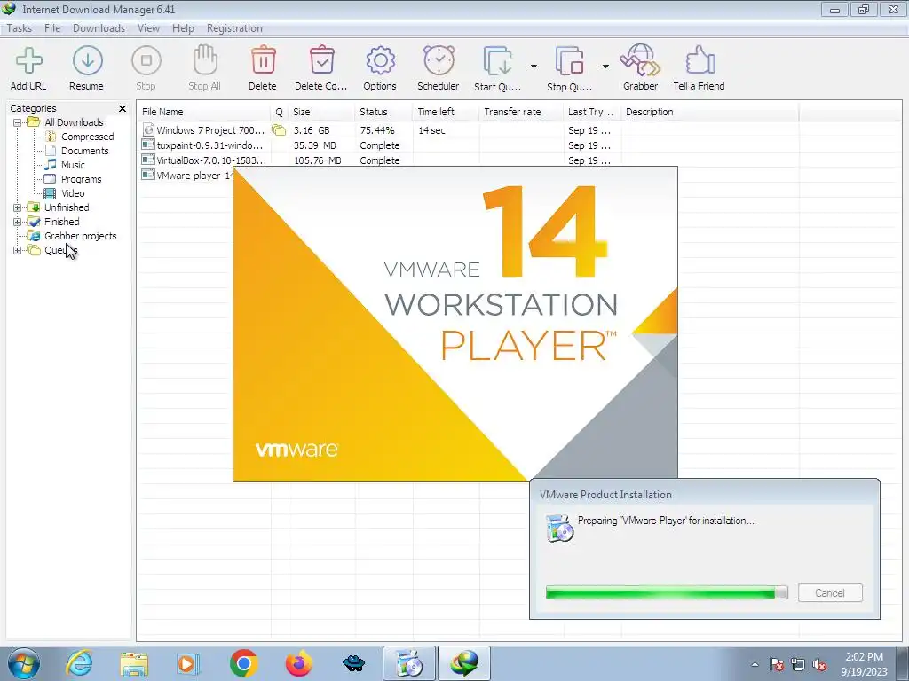
Task: Sort by Last Try column header
Action: point(592,112)
